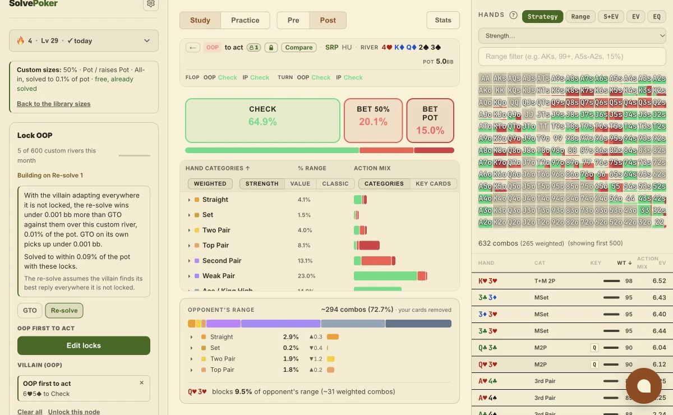Expand Top Pair in Opponent's Range
The height and width of the screenshot is (415, 673).
[191, 370]
